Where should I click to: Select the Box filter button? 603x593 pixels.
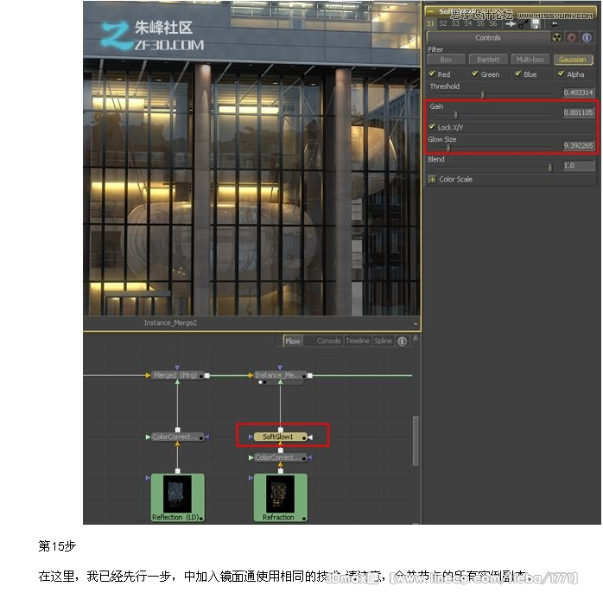point(446,60)
